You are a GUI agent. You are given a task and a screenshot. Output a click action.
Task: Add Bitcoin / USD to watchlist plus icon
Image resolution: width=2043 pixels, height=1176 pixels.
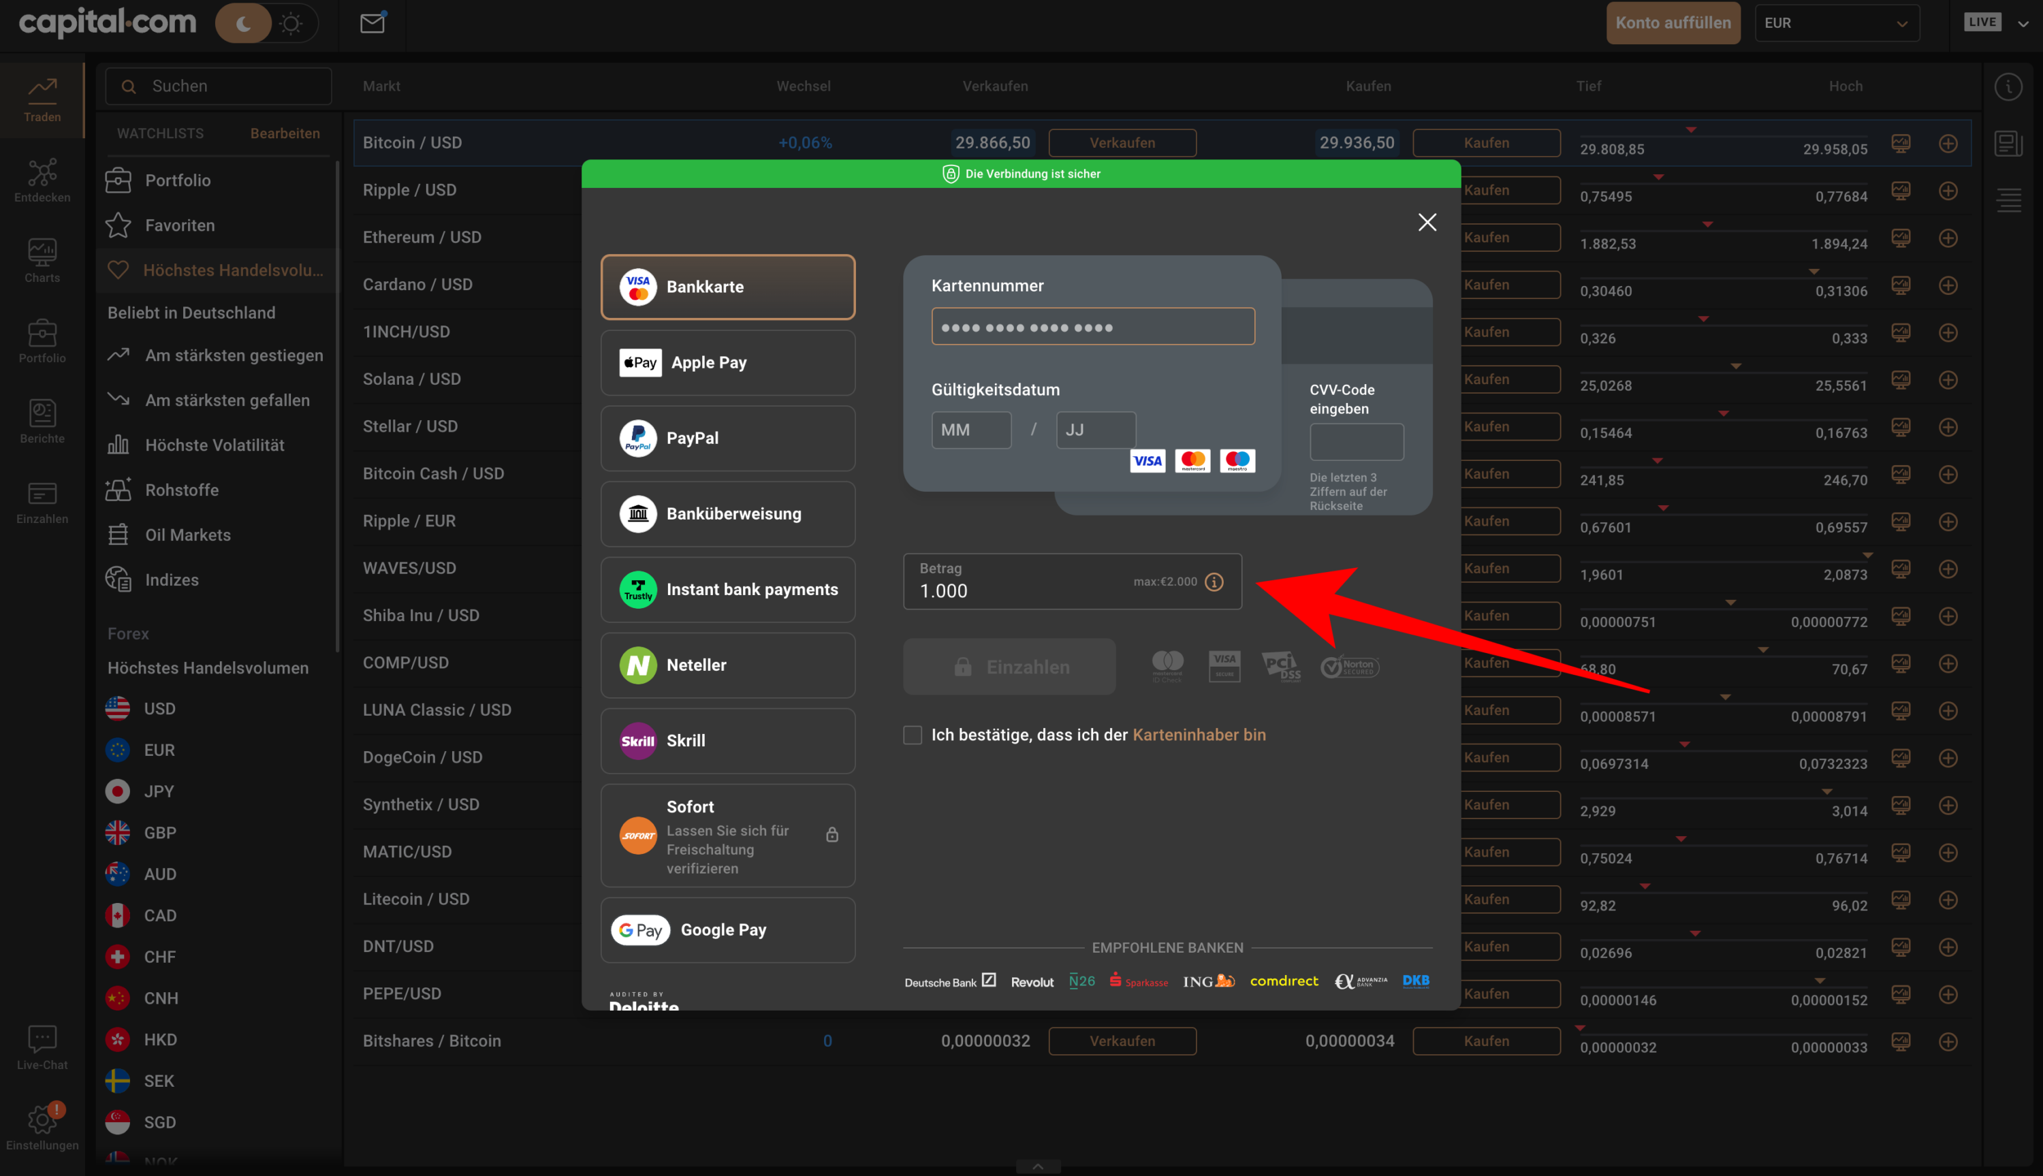point(1948,143)
